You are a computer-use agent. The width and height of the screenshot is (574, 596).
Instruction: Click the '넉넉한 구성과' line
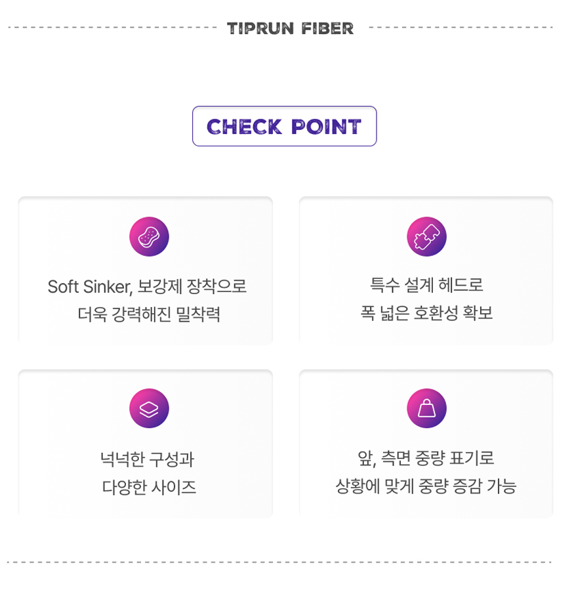pos(148,459)
